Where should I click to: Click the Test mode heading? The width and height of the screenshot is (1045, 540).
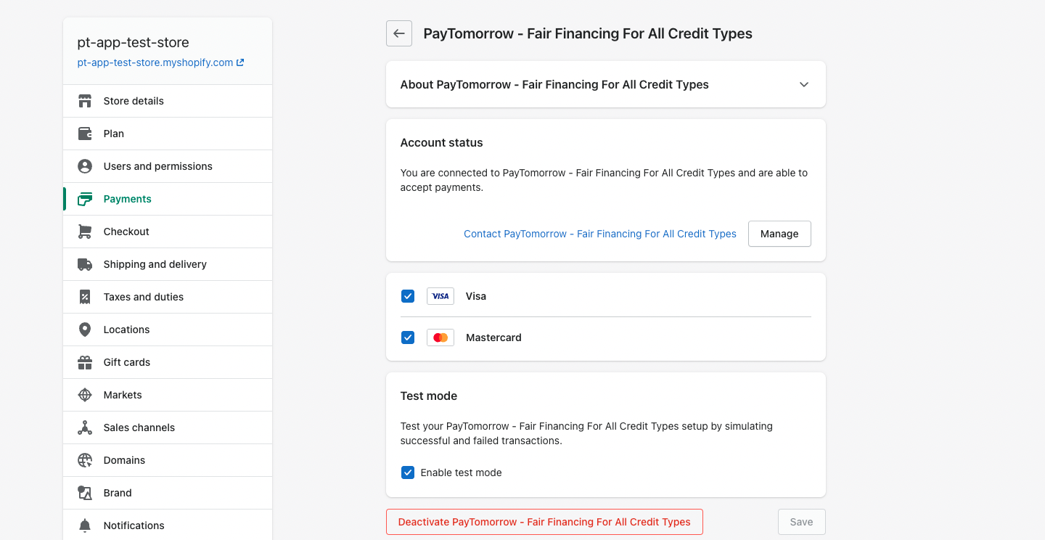[429, 396]
